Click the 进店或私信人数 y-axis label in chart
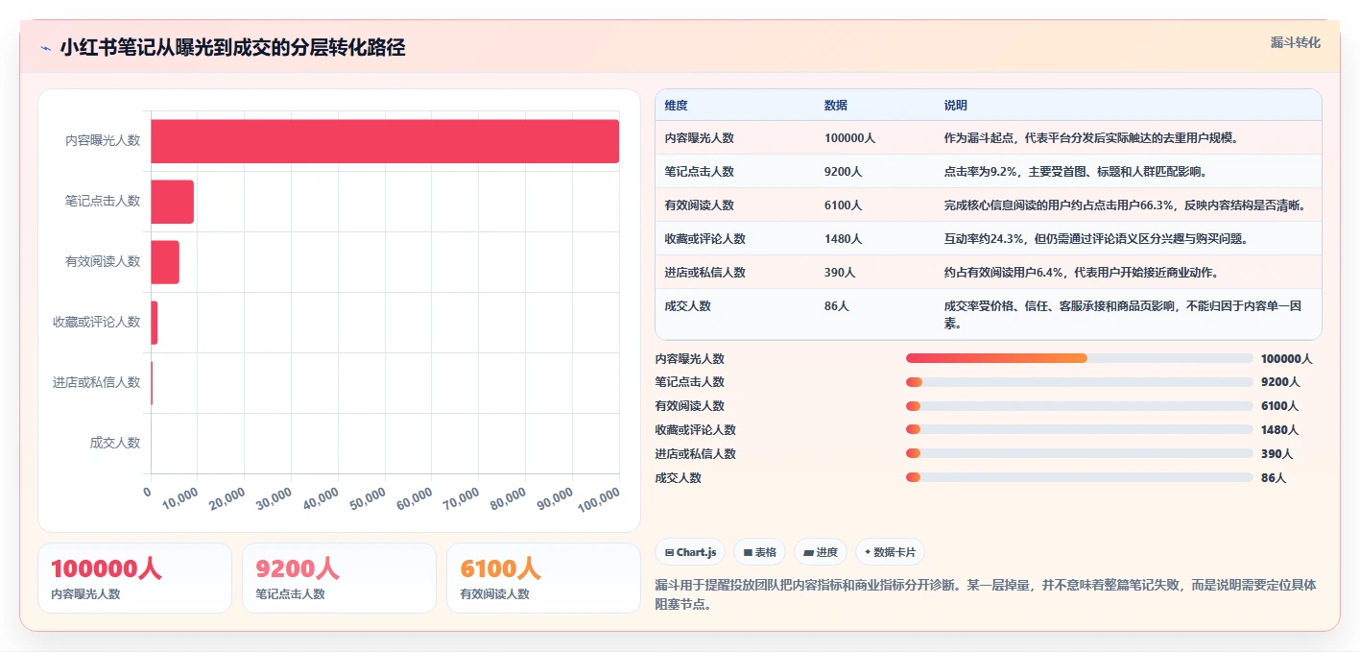The image size is (1360, 652). click(97, 382)
